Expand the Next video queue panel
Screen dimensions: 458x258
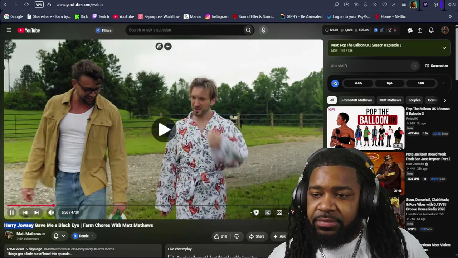(444, 48)
